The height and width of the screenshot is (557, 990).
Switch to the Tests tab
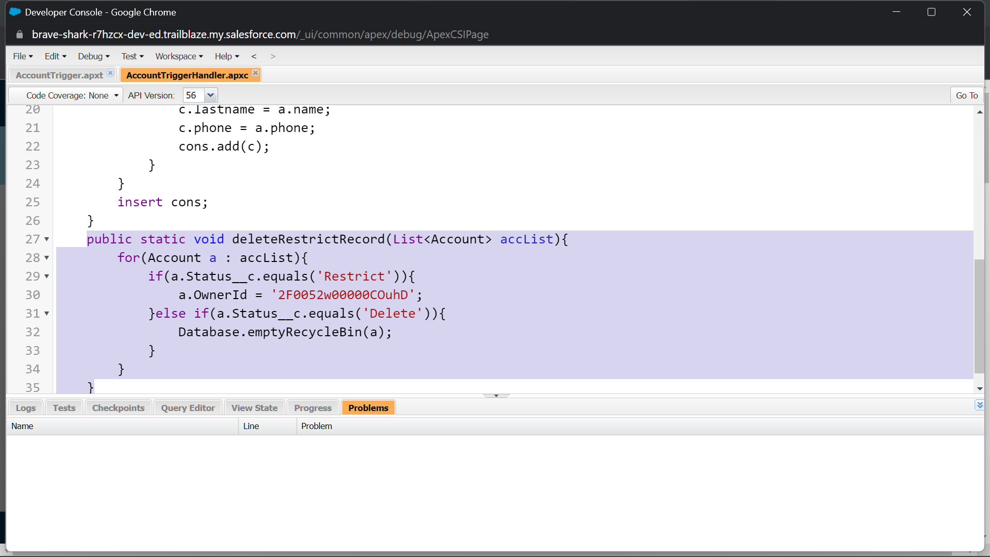click(63, 407)
